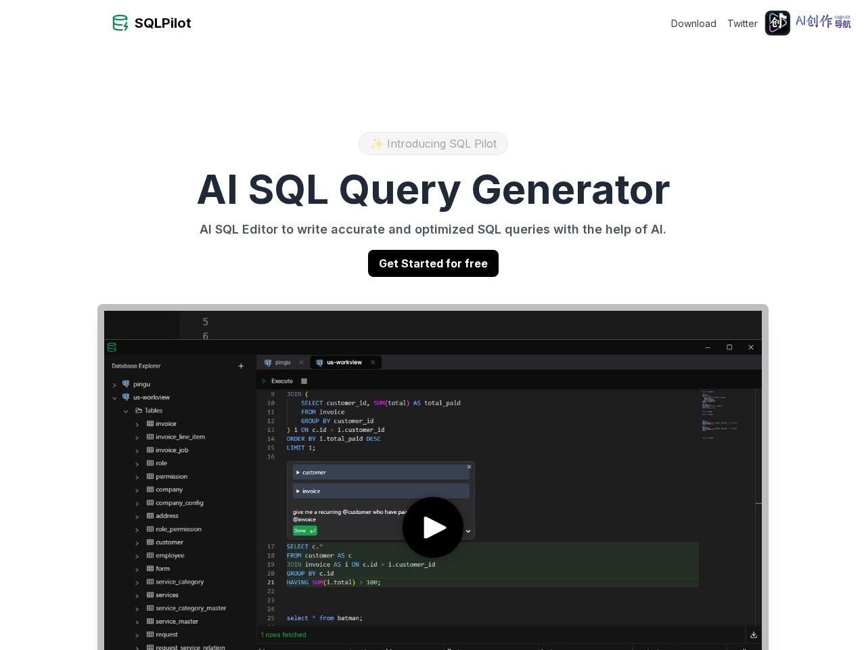Screen dimensions: 866x650
Task: Click the download results icon
Action: tap(754, 634)
